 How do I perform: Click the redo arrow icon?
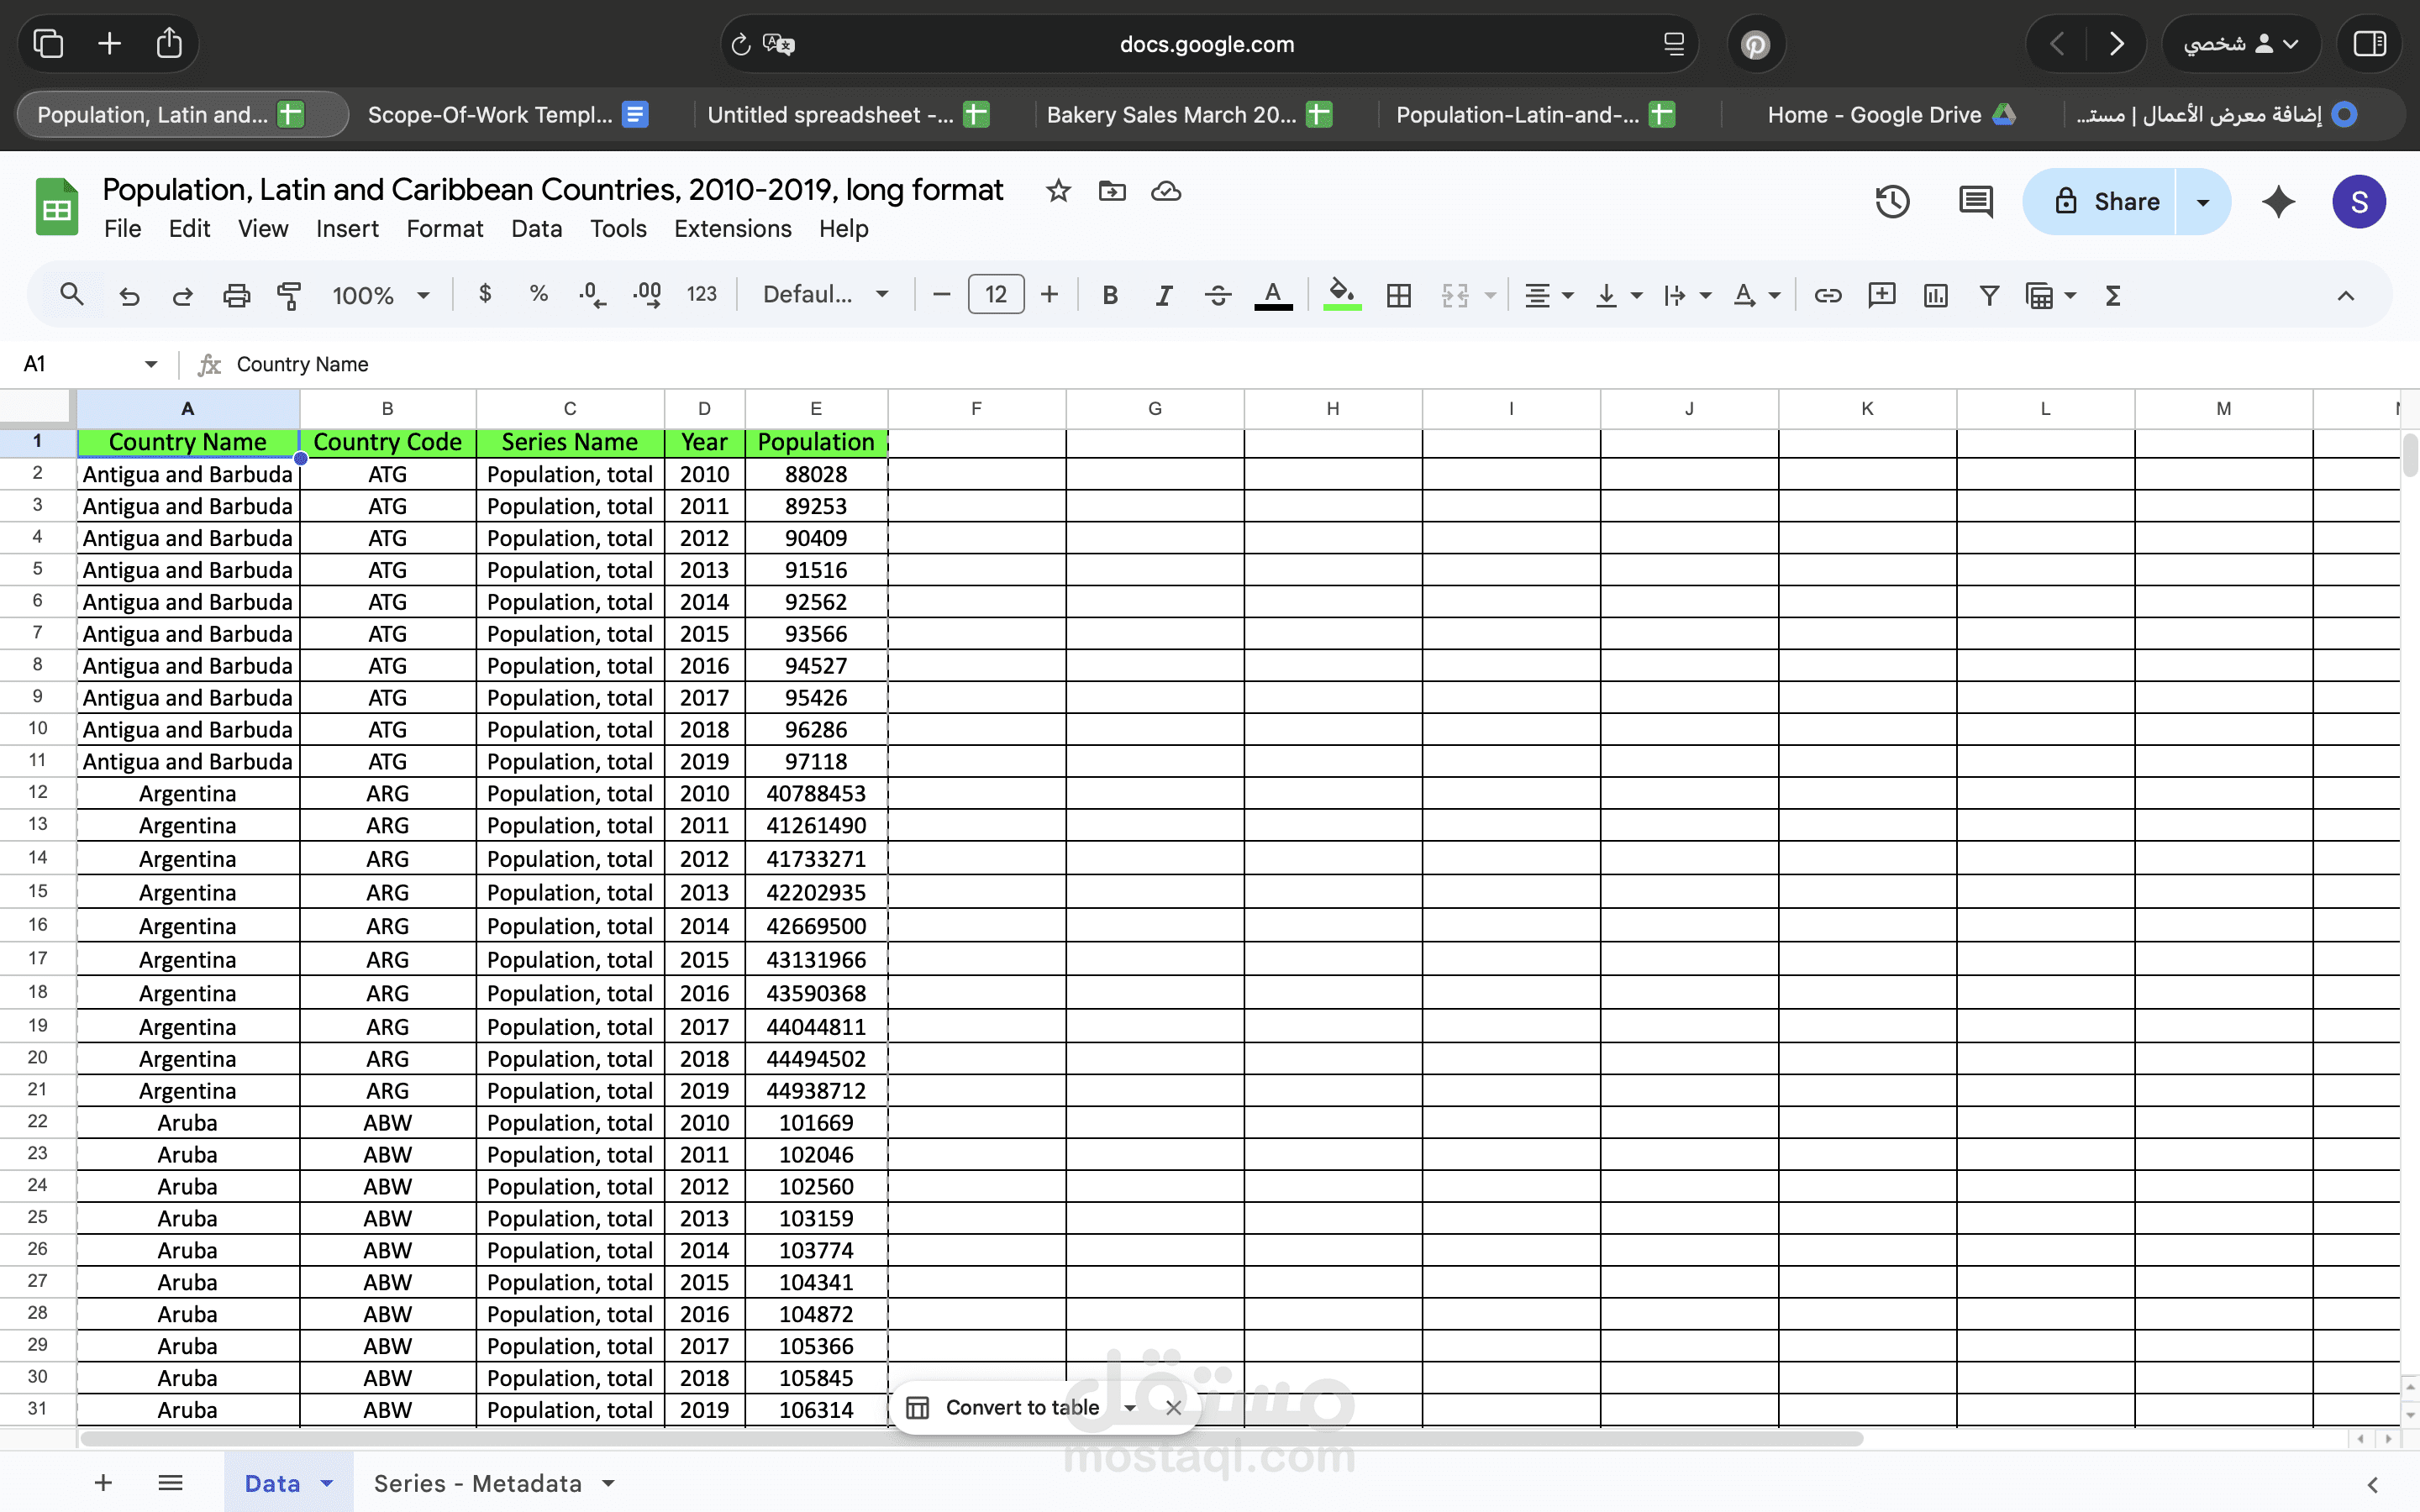(x=182, y=295)
